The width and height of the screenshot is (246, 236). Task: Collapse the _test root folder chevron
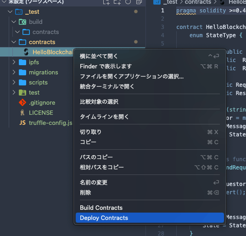click(10, 12)
